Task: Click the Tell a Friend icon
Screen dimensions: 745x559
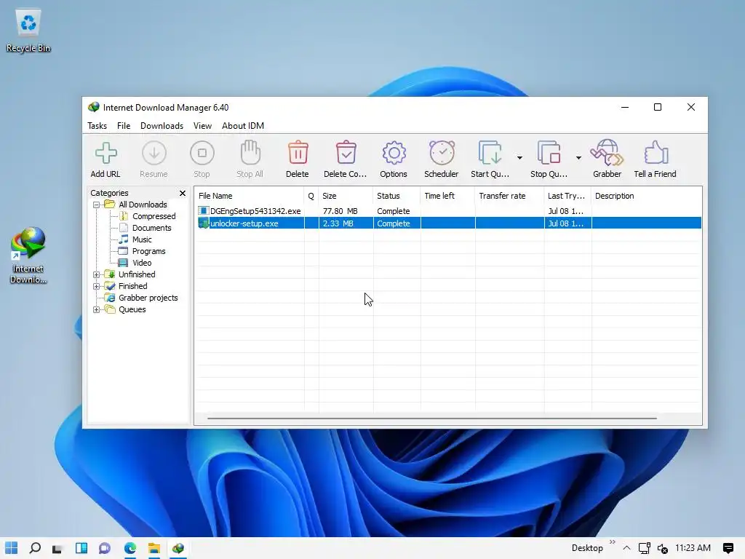Action: (656, 153)
